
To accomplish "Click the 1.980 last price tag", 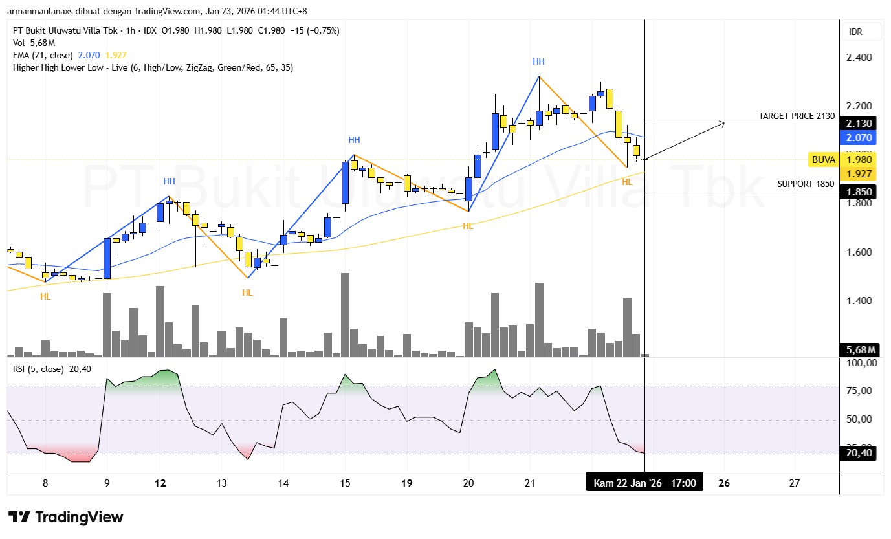I will click(x=859, y=160).
